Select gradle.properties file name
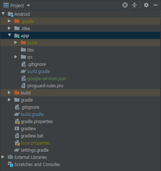This screenshot has width=161, height=171. [x=37, y=122]
